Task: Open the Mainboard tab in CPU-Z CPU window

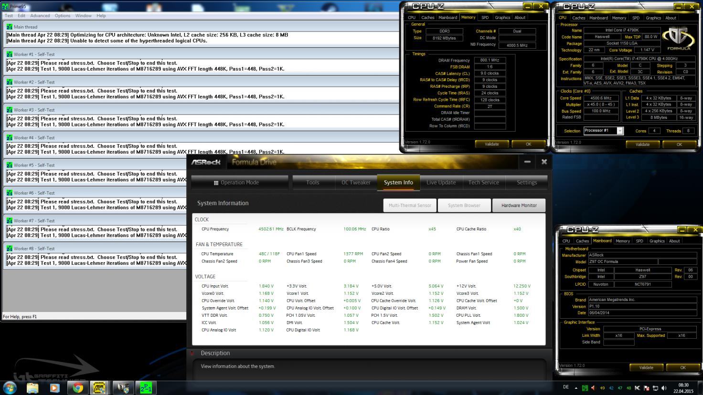Action: point(598,18)
